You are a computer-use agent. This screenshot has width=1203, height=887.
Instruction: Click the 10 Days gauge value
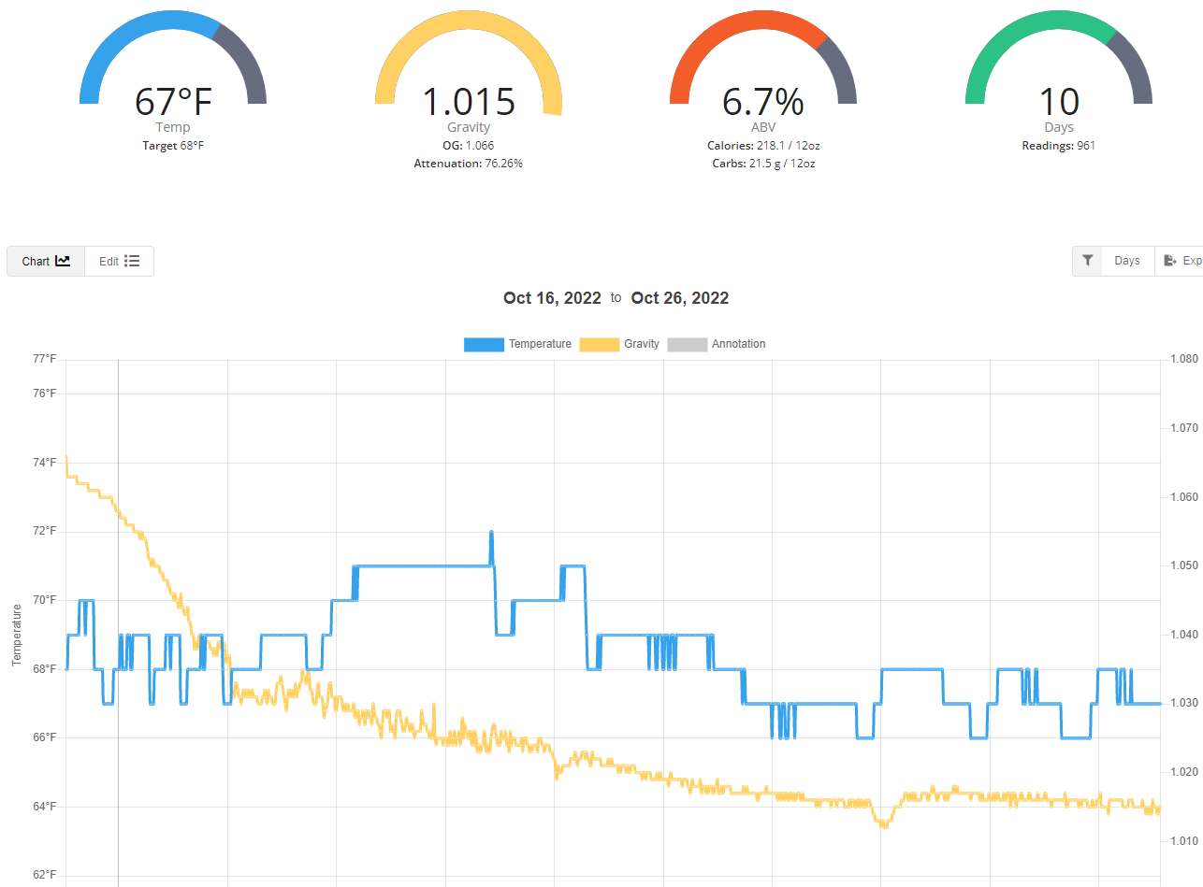[x=1059, y=101]
